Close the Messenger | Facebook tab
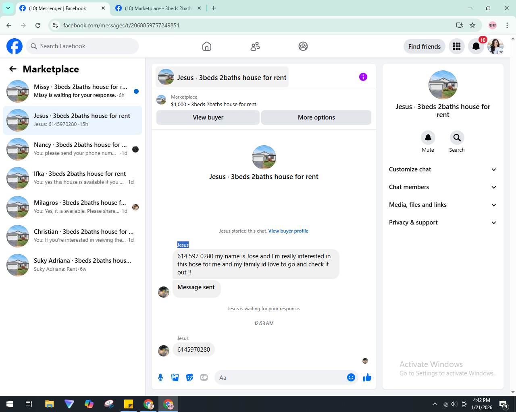This screenshot has height=412, width=516. [x=103, y=8]
